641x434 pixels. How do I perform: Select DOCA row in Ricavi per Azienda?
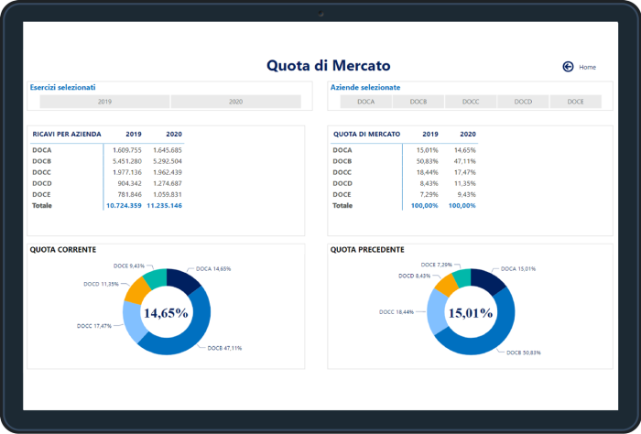[x=42, y=149]
